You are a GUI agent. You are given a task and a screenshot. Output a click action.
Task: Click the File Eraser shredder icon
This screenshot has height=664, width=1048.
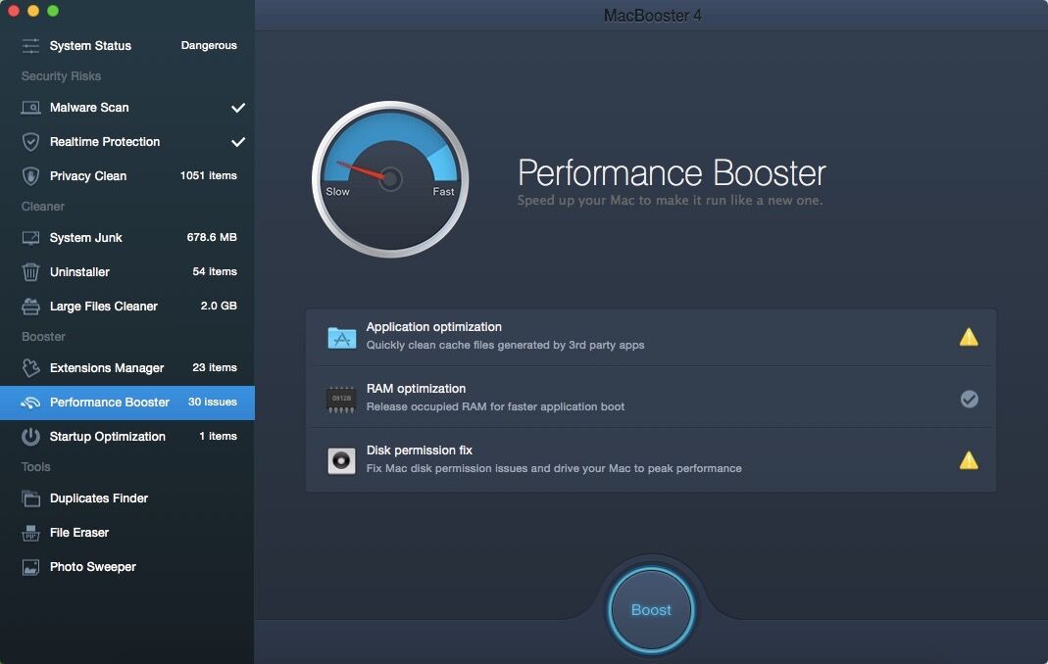30,533
